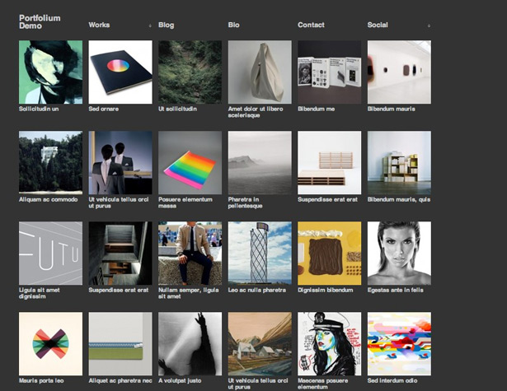Click the Aliquet ac pharetra nec caption

tap(120, 380)
